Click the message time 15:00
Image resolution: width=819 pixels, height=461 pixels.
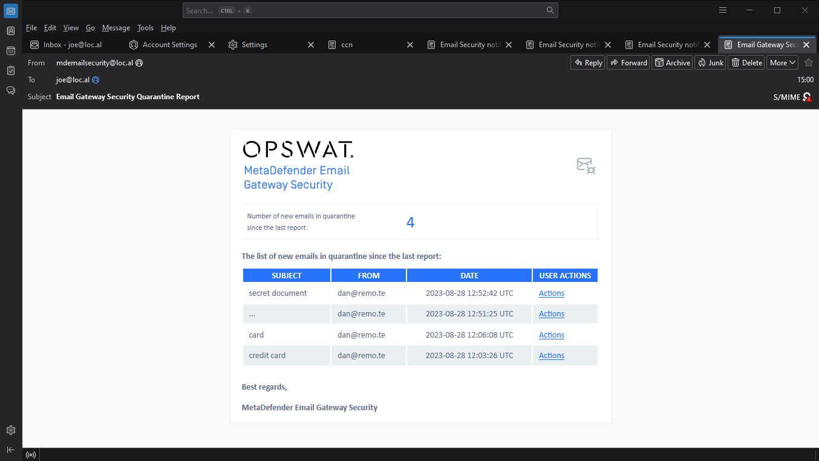tap(805, 80)
